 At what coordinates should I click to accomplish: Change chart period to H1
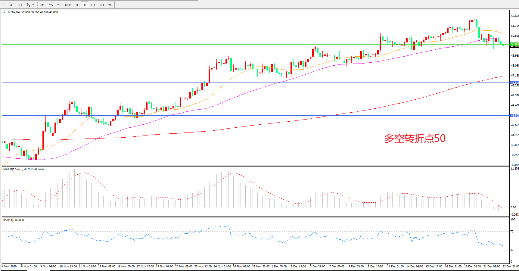pyautogui.click(x=76, y=5)
